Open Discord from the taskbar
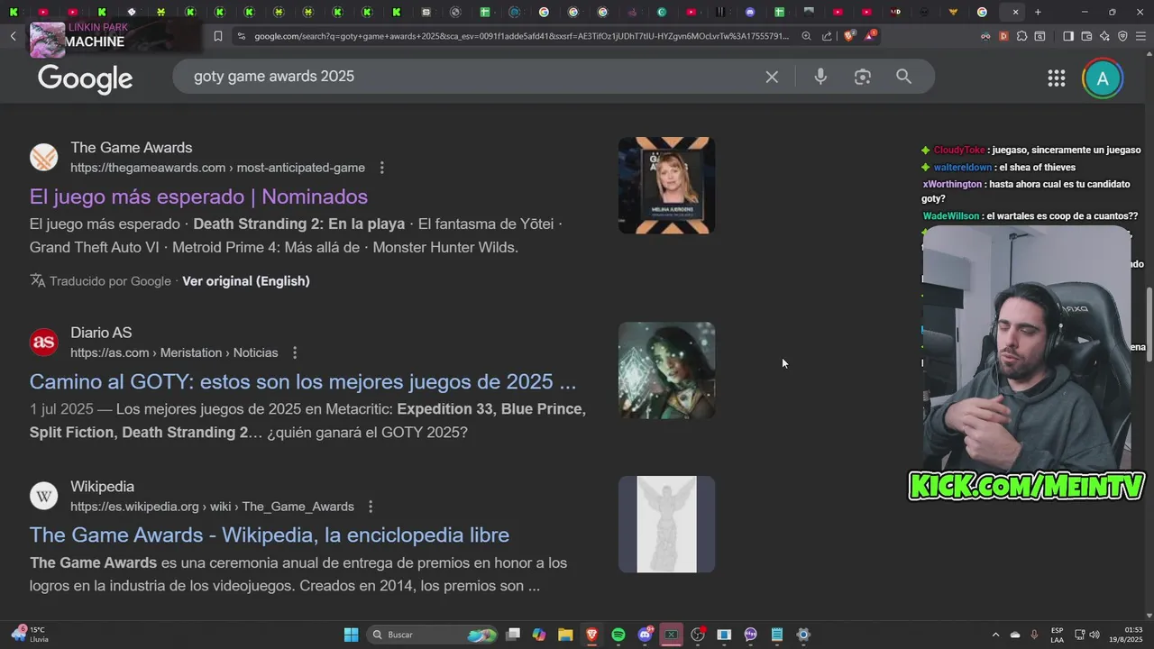Viewport: 1154px width, 649px height. point(645,635)
